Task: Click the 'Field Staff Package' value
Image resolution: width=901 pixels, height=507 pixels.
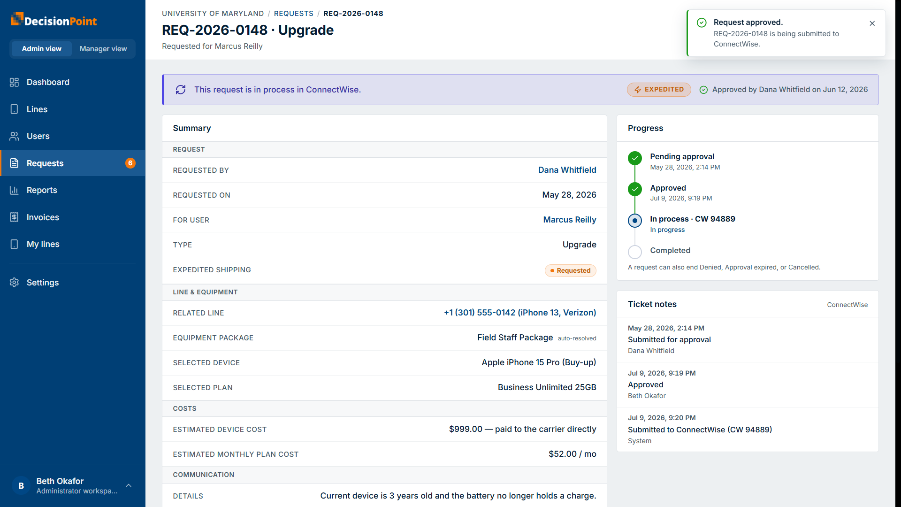Action: point(515,338)
